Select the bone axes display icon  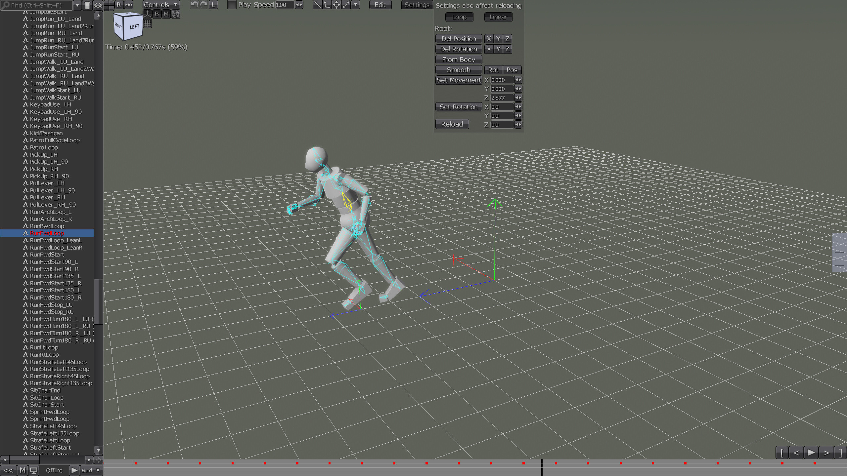[148, 14]
